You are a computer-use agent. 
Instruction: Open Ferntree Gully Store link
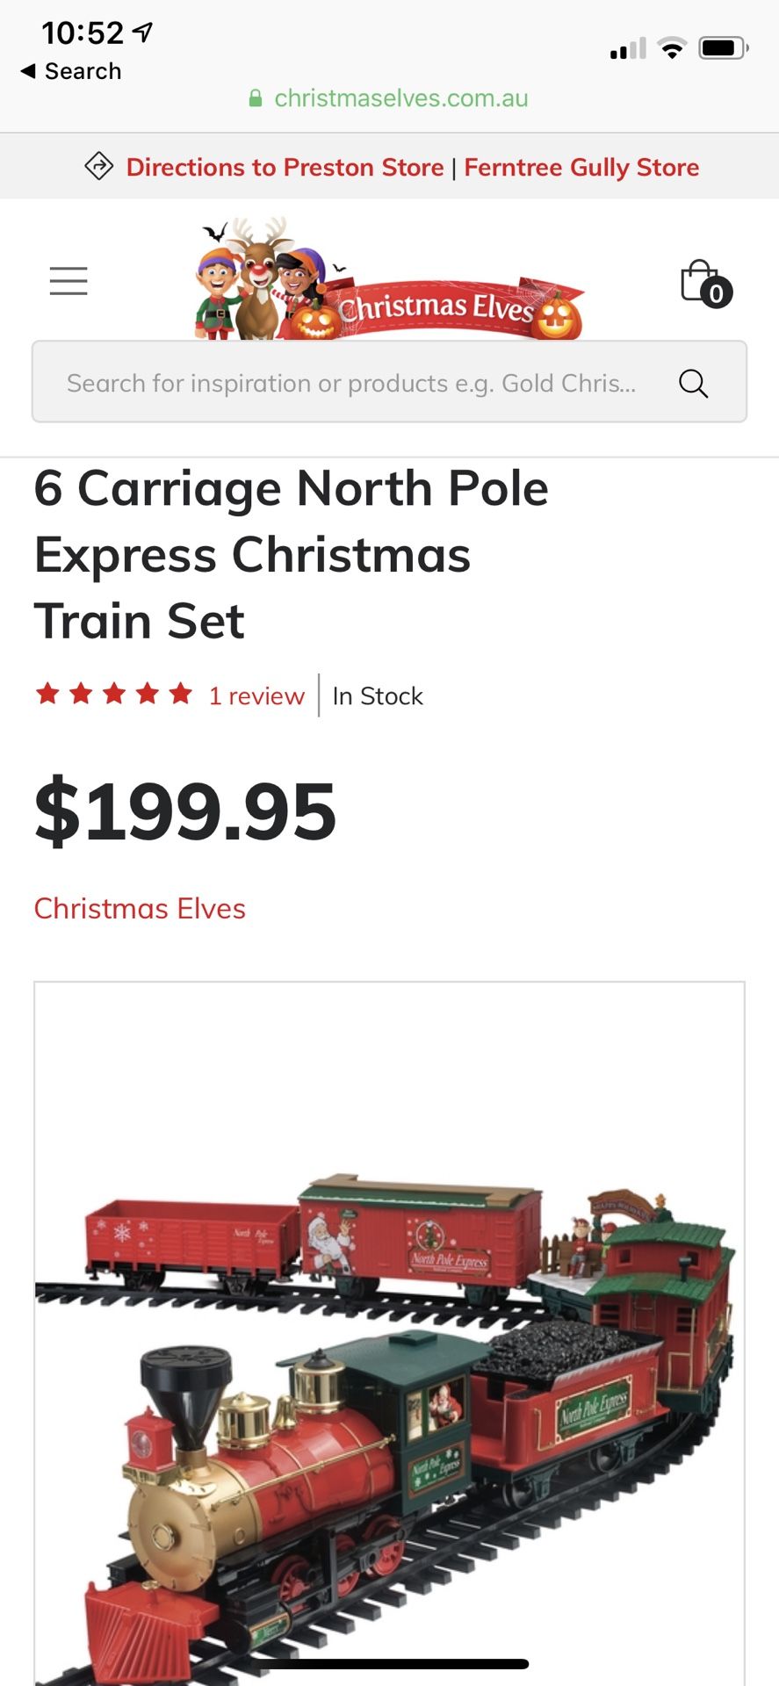[x=582, y=166]
